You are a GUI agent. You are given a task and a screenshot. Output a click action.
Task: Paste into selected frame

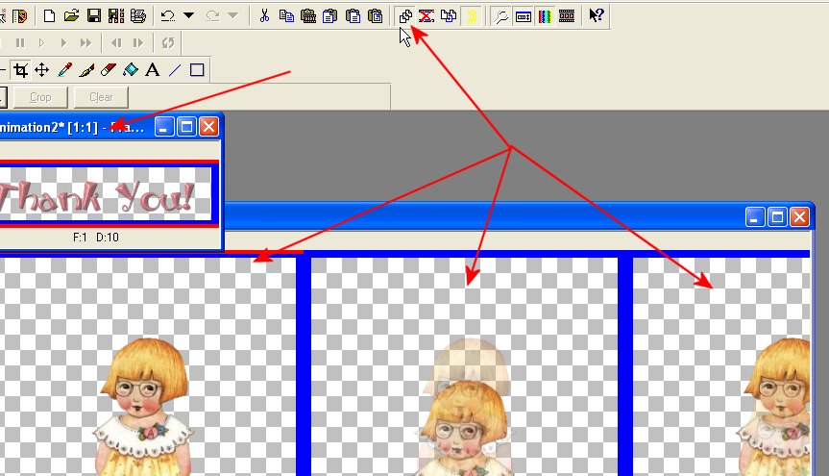376,16
